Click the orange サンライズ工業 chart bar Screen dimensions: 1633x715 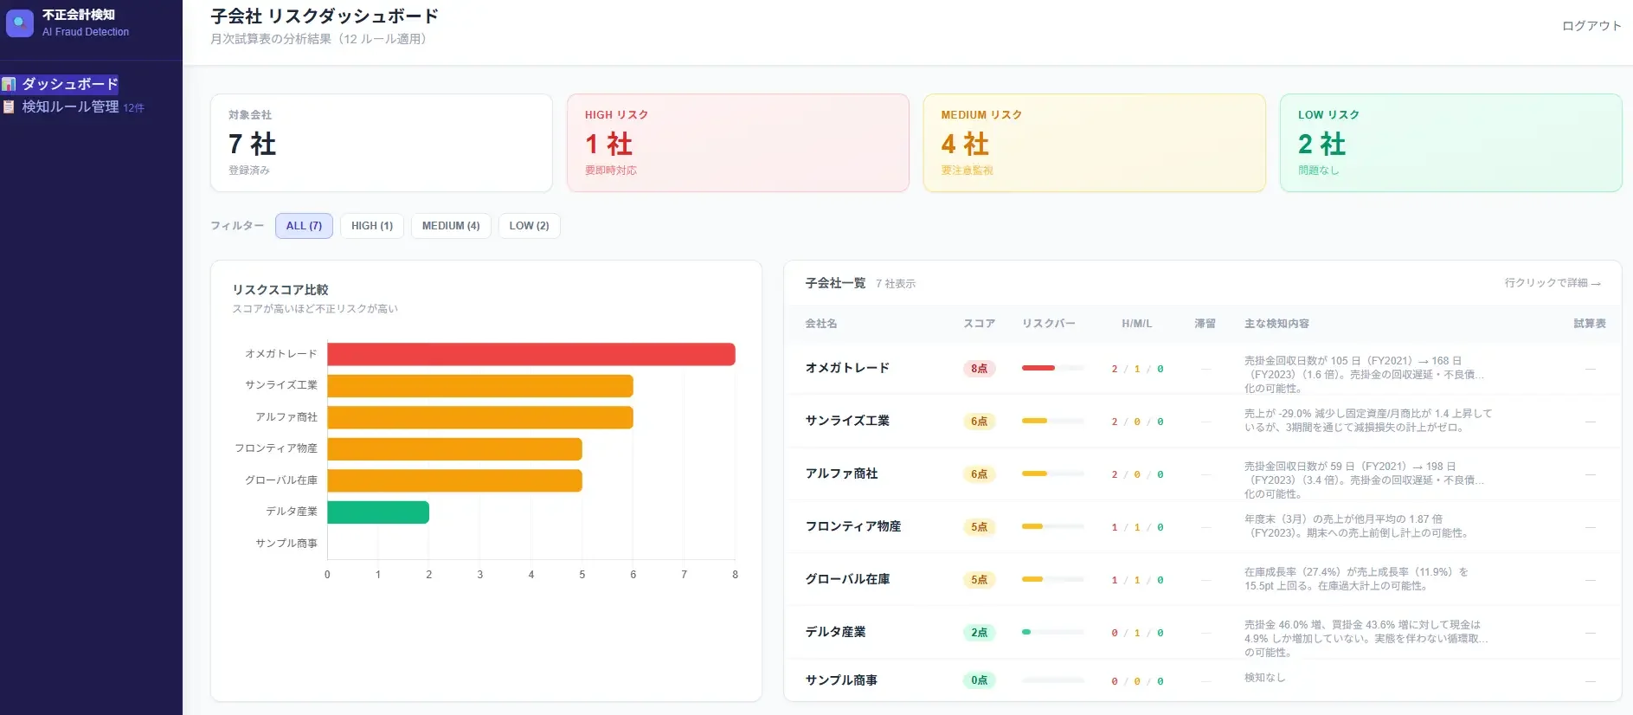[480, 386]
